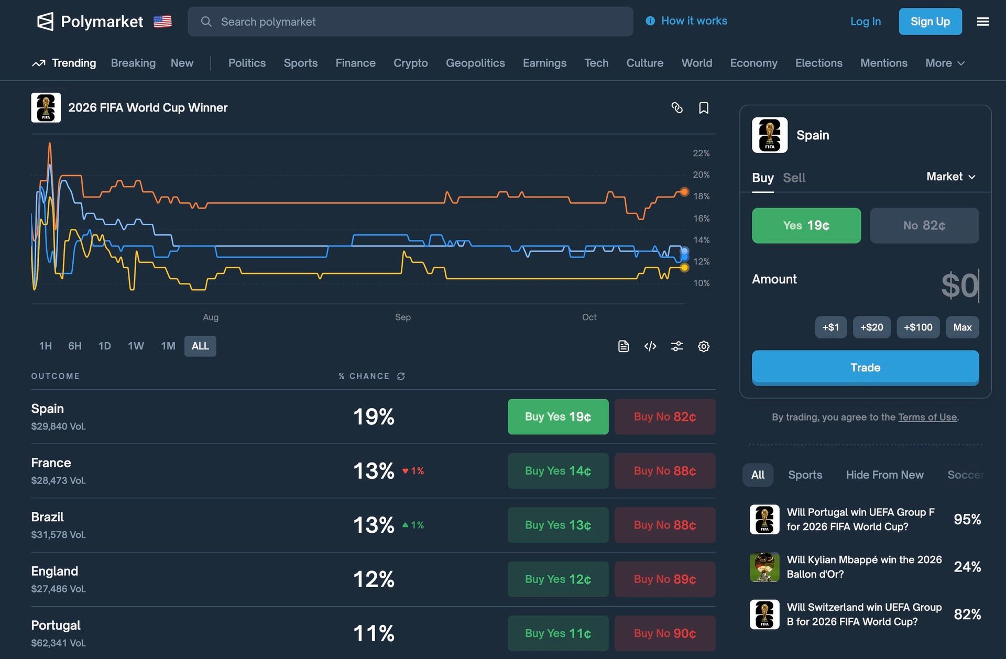Click Buy No 88¢ for France
This screenshot has height=659, width=1006.
point(664,471)
